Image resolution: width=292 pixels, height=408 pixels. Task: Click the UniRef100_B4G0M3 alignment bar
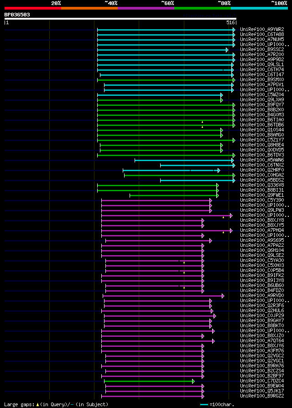point(167,115)
